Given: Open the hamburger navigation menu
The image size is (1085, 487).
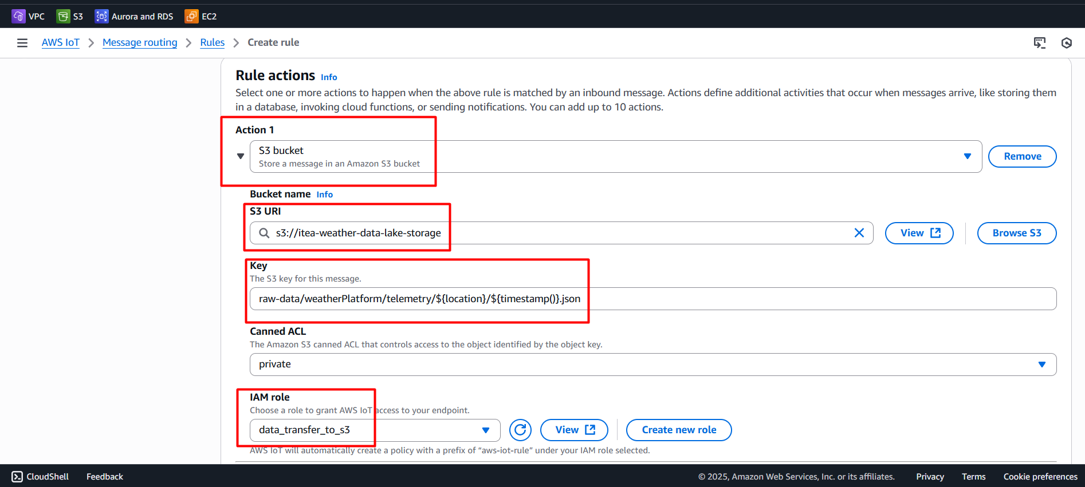Looking at the screenshot, I should pyautogui.click(x=22, y=43).
